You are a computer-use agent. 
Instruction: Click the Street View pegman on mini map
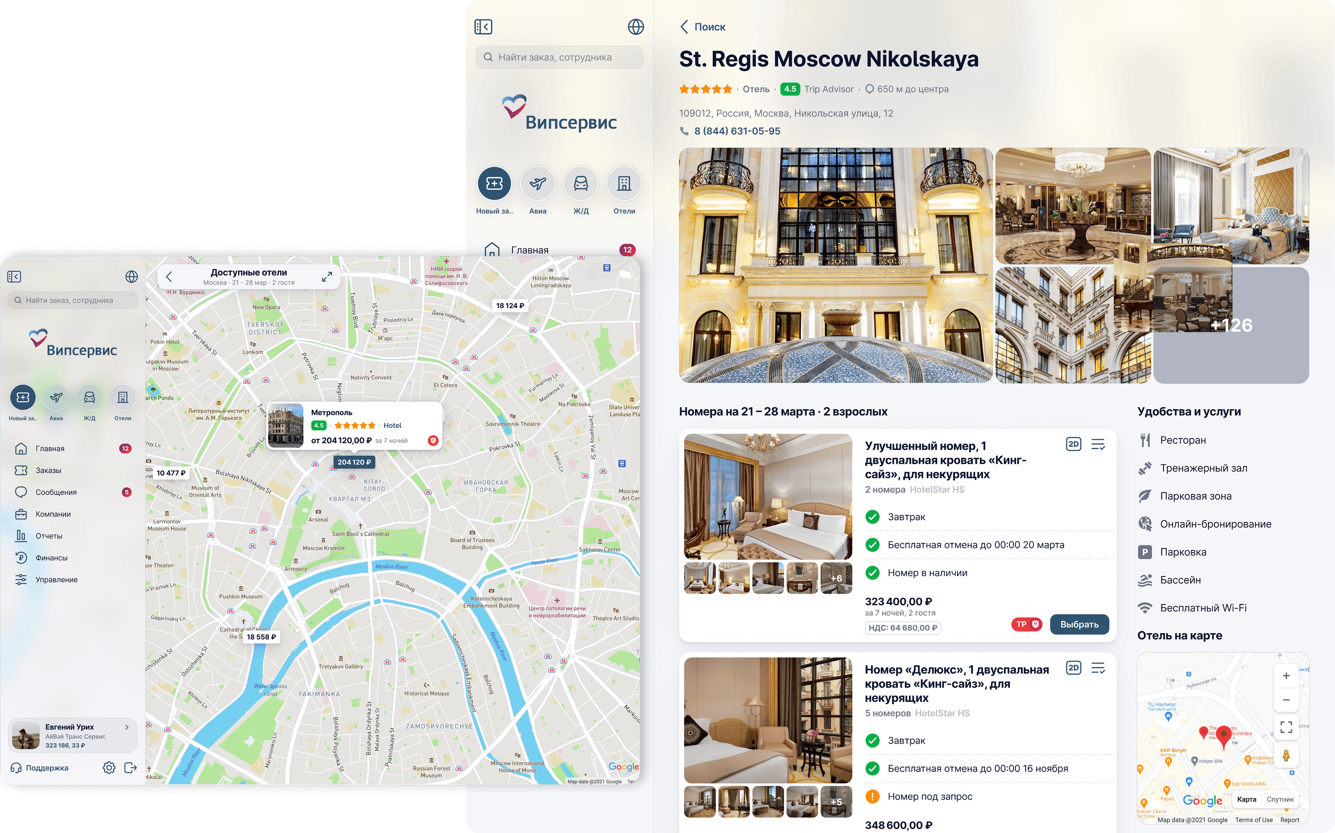point(1286,755)
